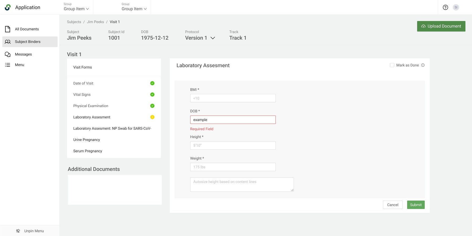Focus the Weight input field
The image size is (472, 236).
pos(233,167)
